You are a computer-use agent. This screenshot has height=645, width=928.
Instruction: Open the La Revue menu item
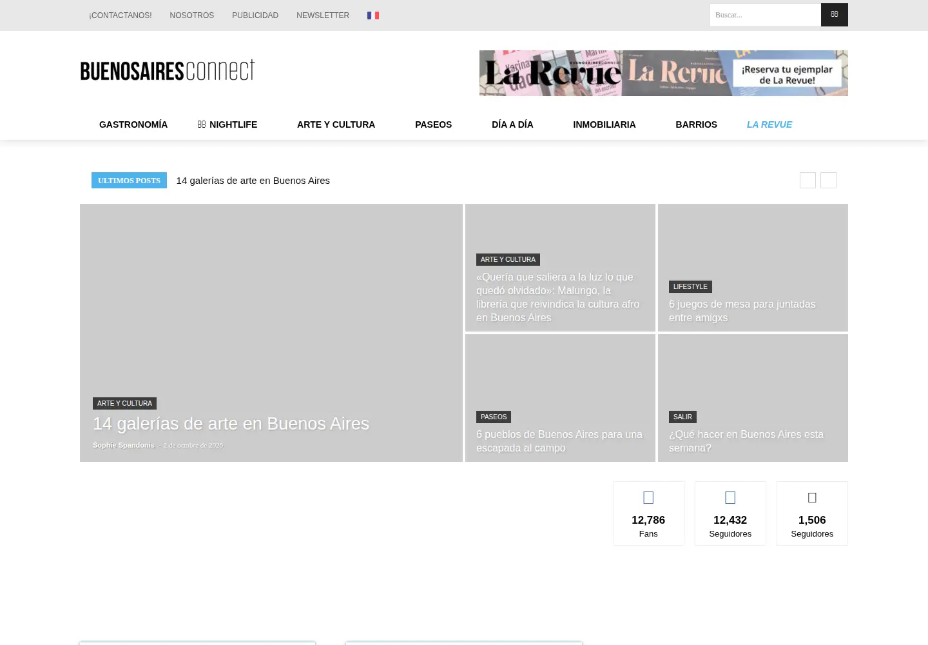[769, 124]
